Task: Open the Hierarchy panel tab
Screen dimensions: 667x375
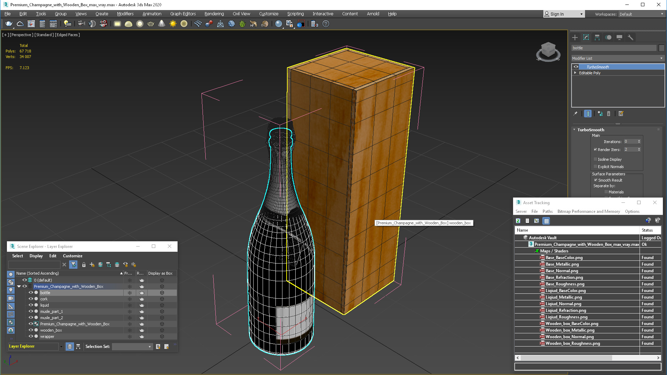Action: (597, 37)
